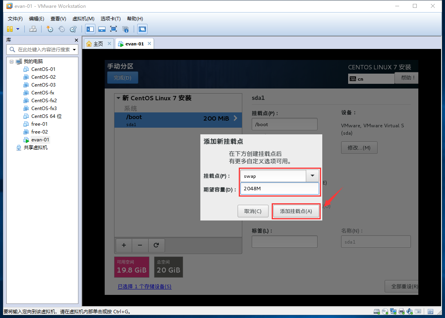Click the plus add mount point button
This screenshot has height=318, width=445.
124,245
